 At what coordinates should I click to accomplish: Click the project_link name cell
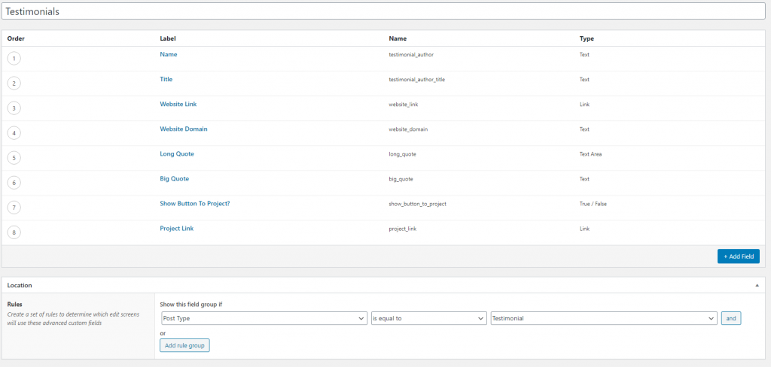[x=402, y=229]
